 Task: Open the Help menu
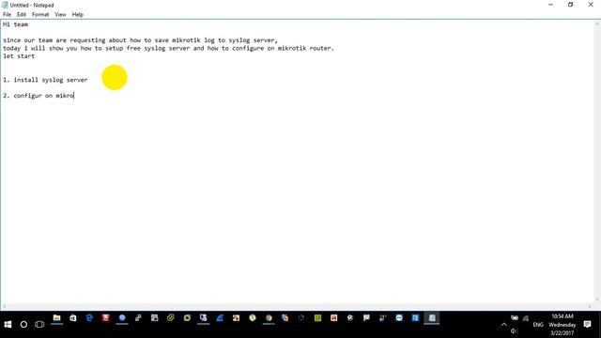click(x=77, y=15)
